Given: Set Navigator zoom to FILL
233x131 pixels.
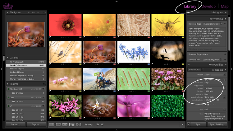Looking at the screenshot, I should coord(34,12).
